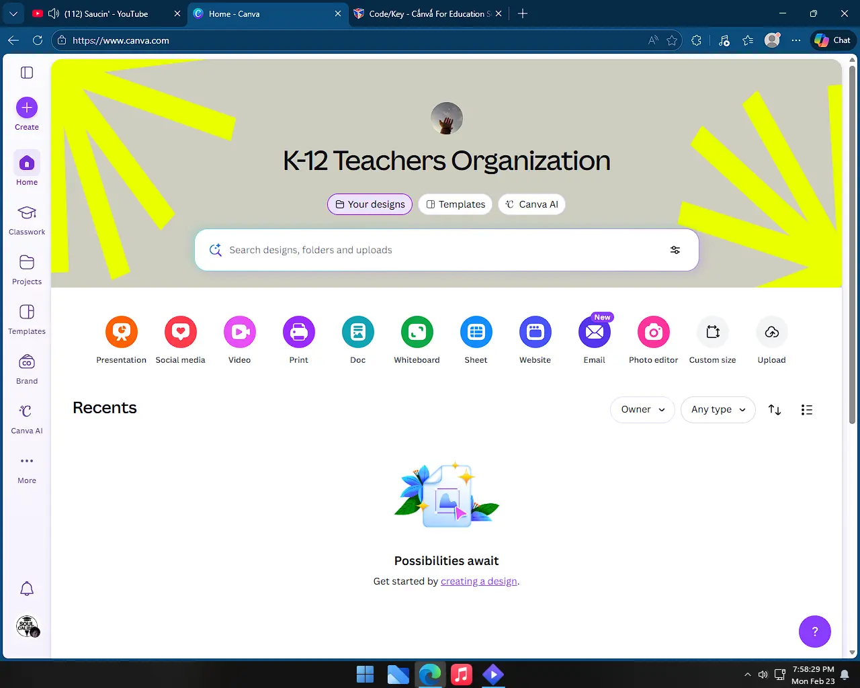Collapse the Canva sidebar panel icon

[27, 73]
